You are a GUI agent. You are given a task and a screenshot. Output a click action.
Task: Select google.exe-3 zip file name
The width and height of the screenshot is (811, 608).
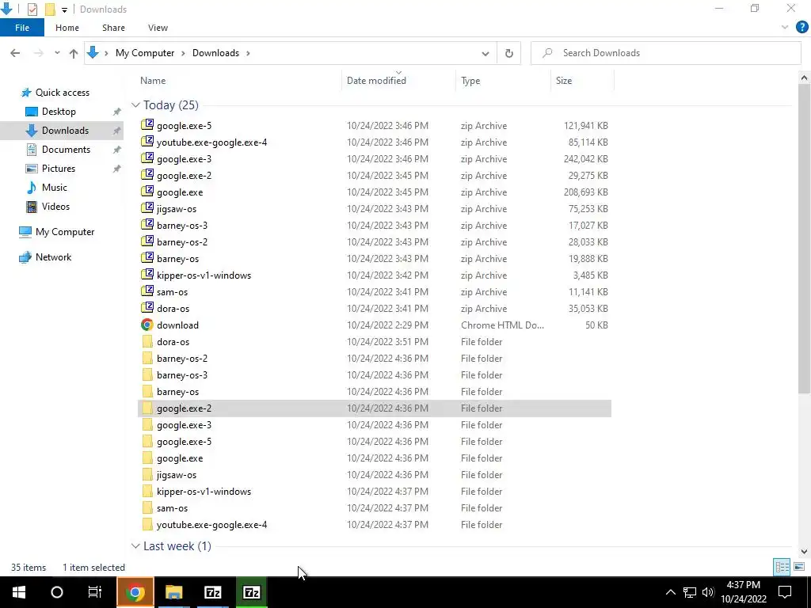coord(184,158)
